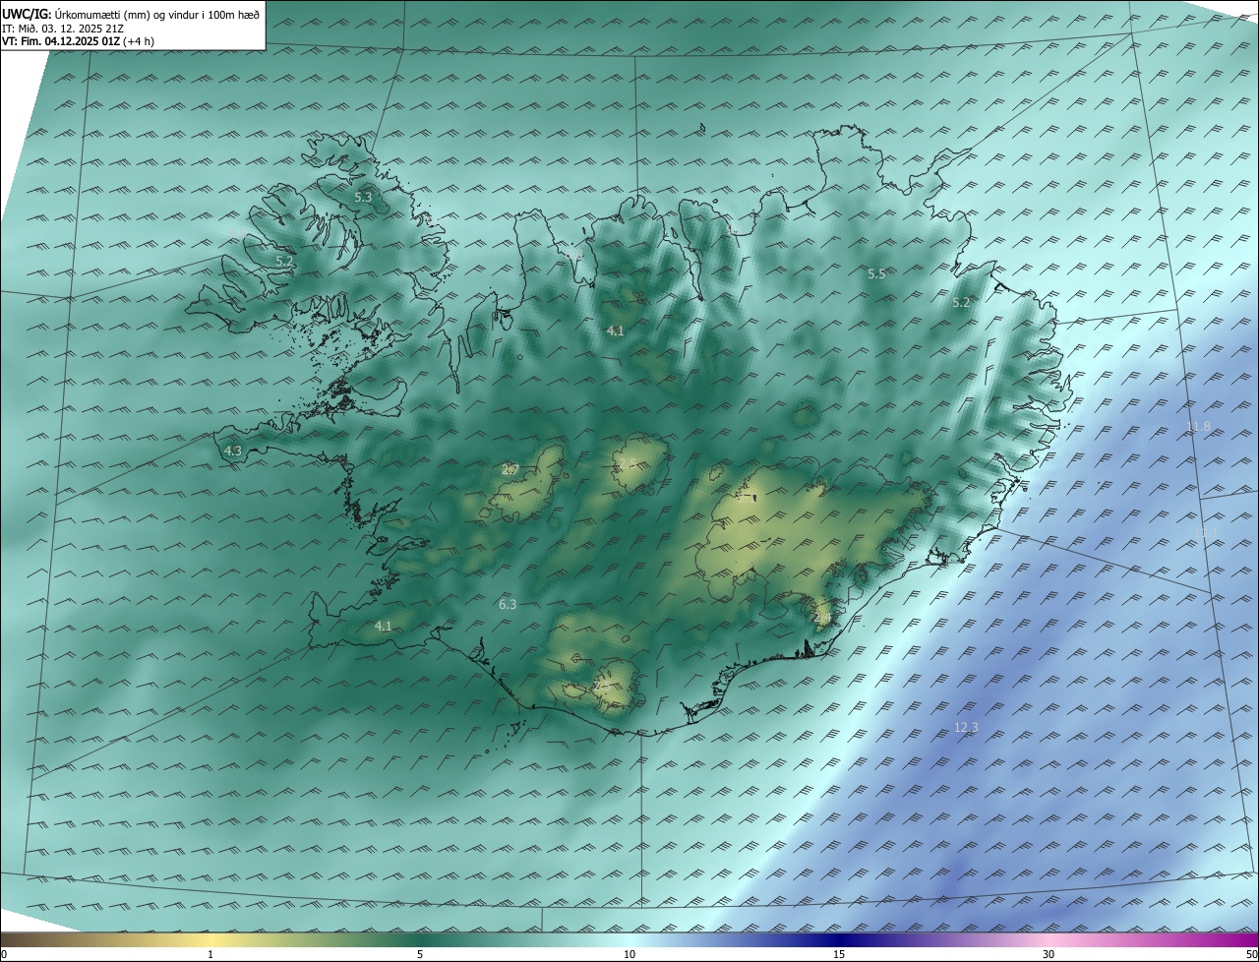
Task: Click the 4.3 value label on the map
Action: (x=233, y=451)
